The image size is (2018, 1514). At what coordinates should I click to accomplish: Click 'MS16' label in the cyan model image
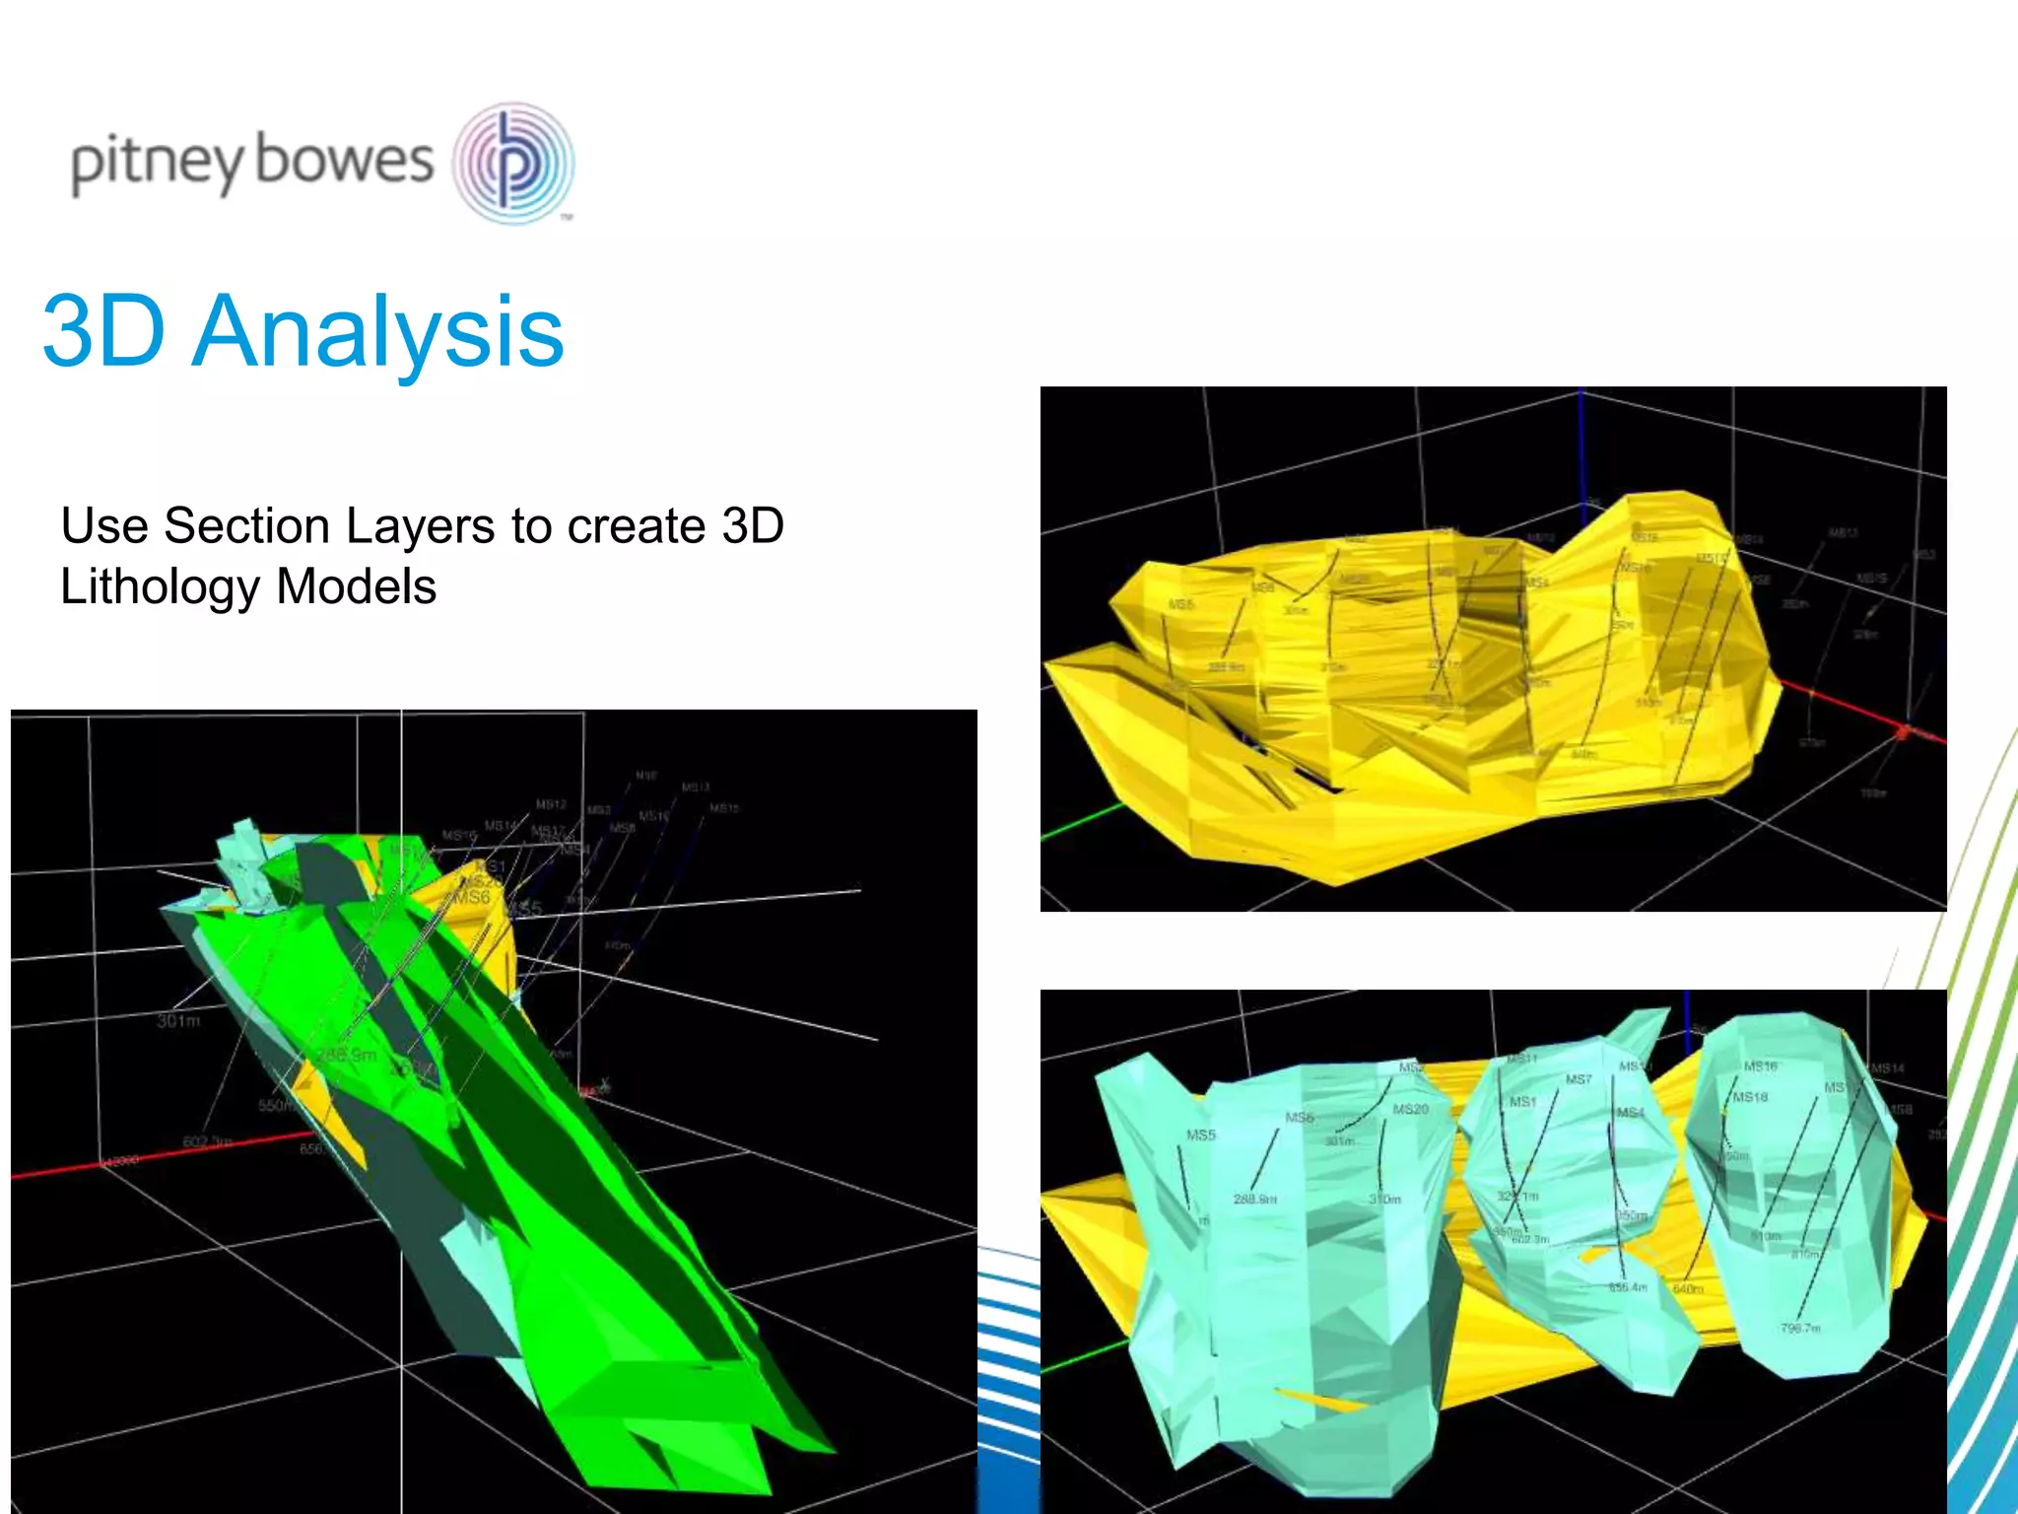(1760, 1067)
